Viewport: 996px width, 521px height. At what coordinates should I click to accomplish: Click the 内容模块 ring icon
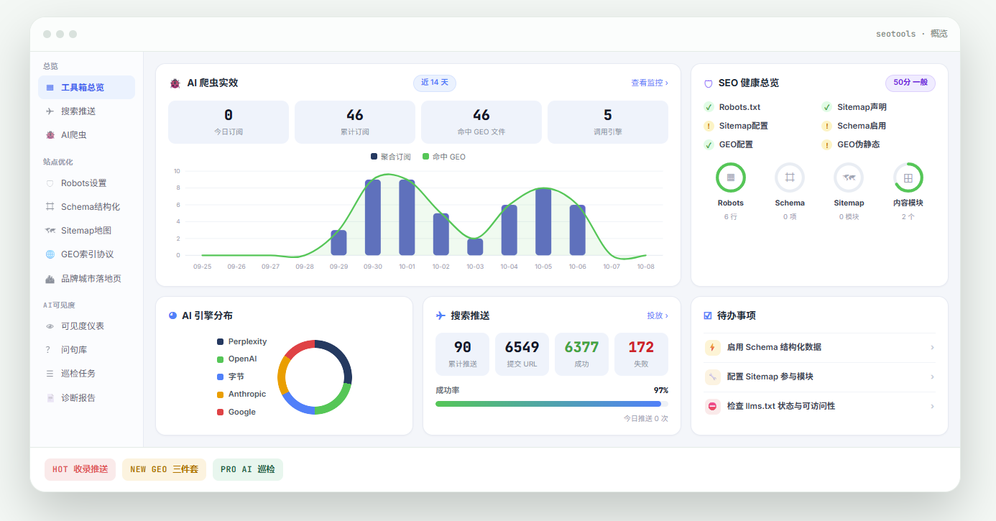[x=908, y=177]
